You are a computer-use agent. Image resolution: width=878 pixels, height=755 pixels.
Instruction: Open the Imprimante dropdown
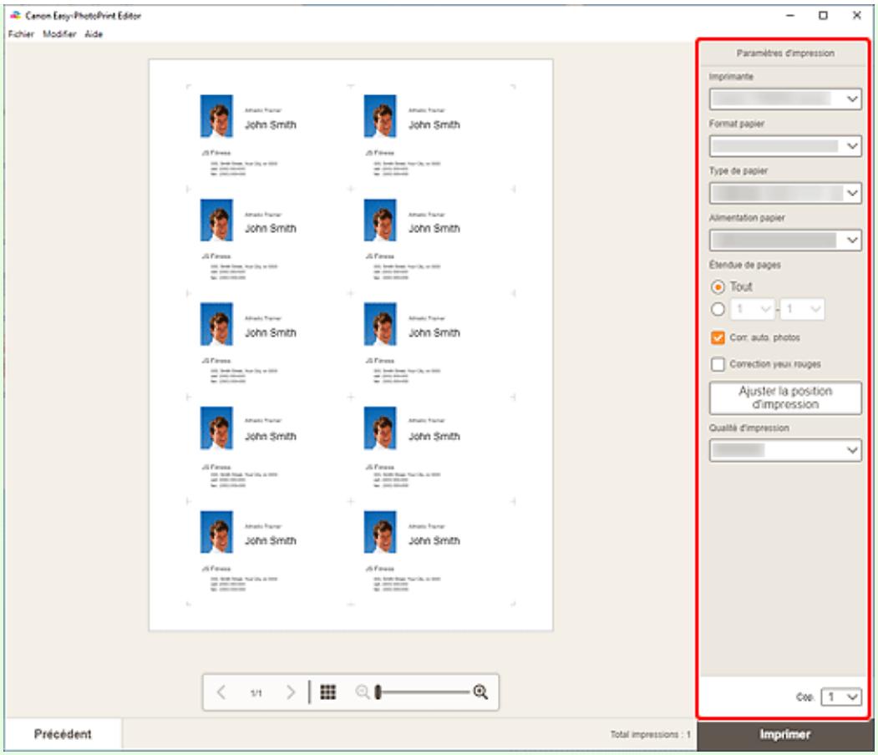[785, 99]
